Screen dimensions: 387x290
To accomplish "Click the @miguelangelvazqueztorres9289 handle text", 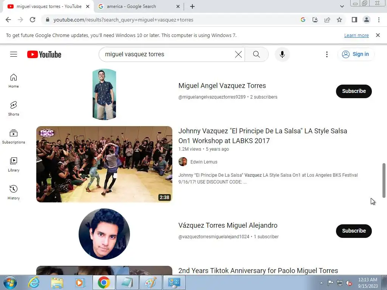I will (x=212, y=97).
